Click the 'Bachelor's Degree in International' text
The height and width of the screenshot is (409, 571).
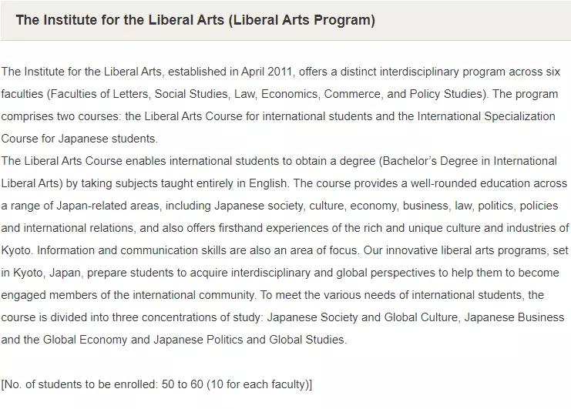[x=470, y=161]
